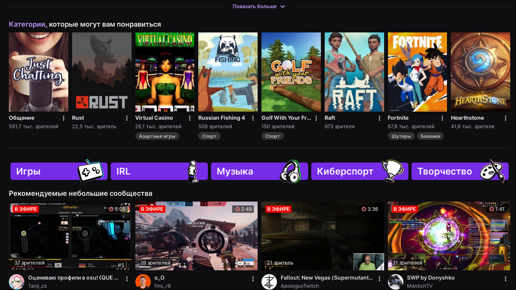Open the Raft category cover
This screenshot has height=290, width=516.
point(354,72)
